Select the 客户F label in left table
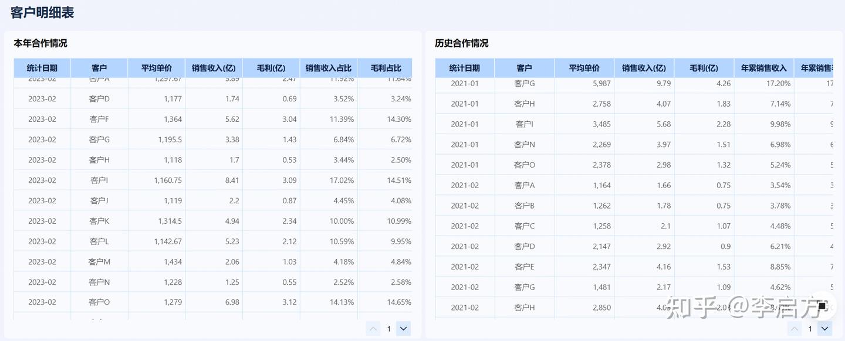The width and height of the screenshot is (845, 341). tap(98, 119)
